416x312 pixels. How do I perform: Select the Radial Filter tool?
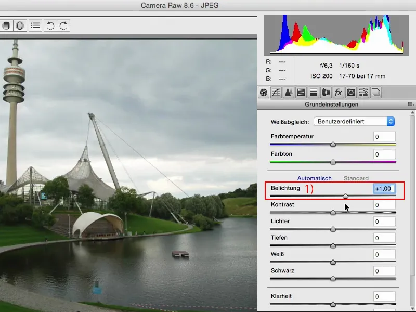pyautogui.click(x=20, y=25)
